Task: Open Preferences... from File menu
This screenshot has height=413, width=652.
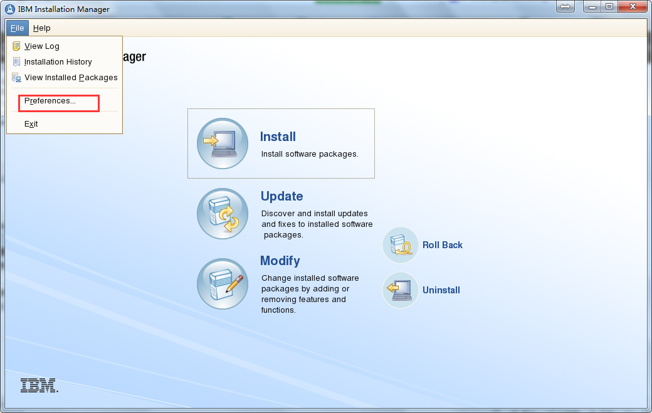Action: coord(65,101)
